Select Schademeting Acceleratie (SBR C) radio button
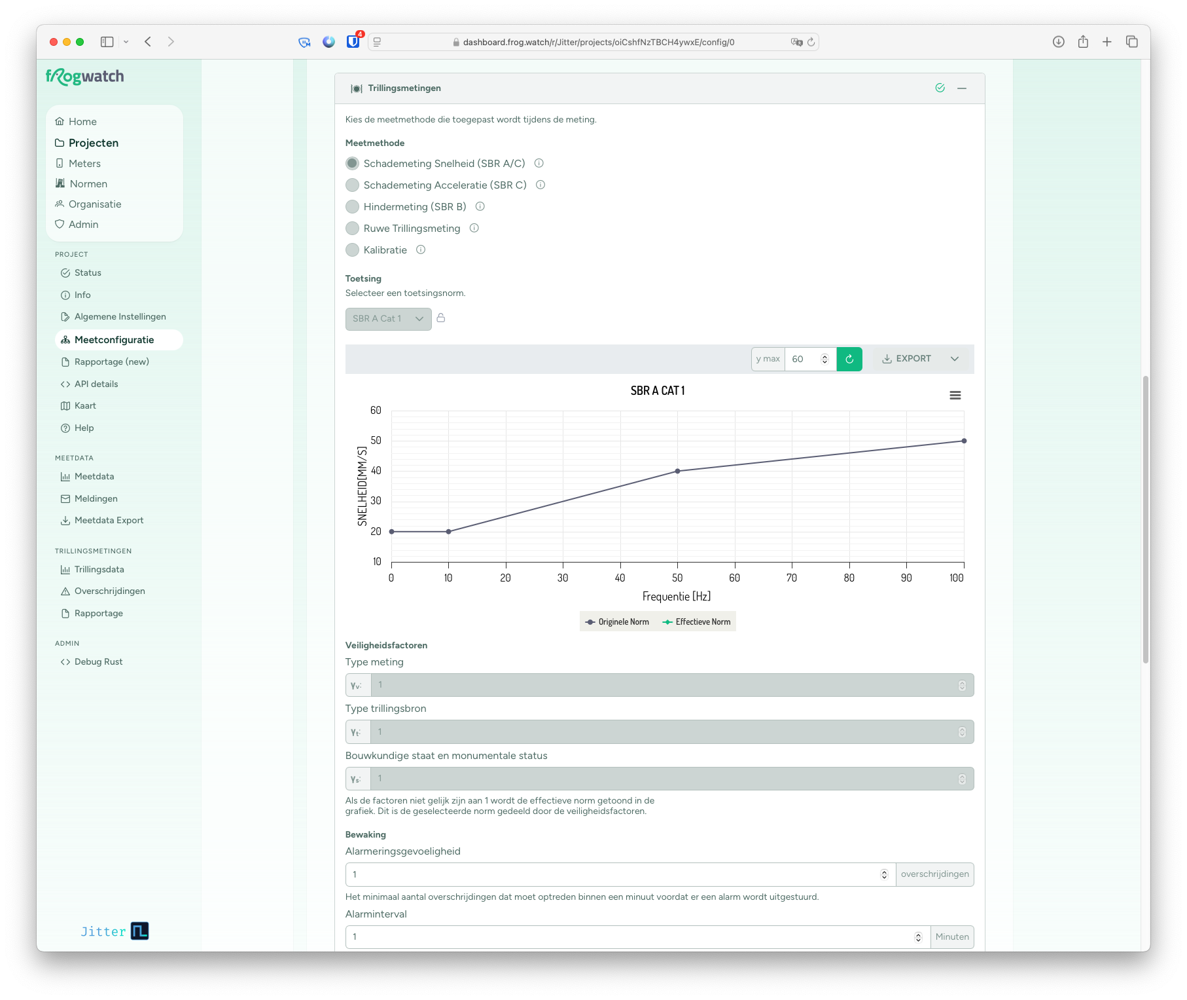1187x1000 pixels. [x=352, y=185]
